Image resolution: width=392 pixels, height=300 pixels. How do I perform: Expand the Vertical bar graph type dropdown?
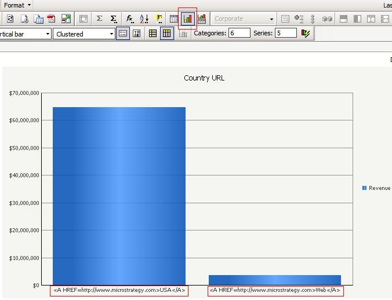(x=24, y=34)
